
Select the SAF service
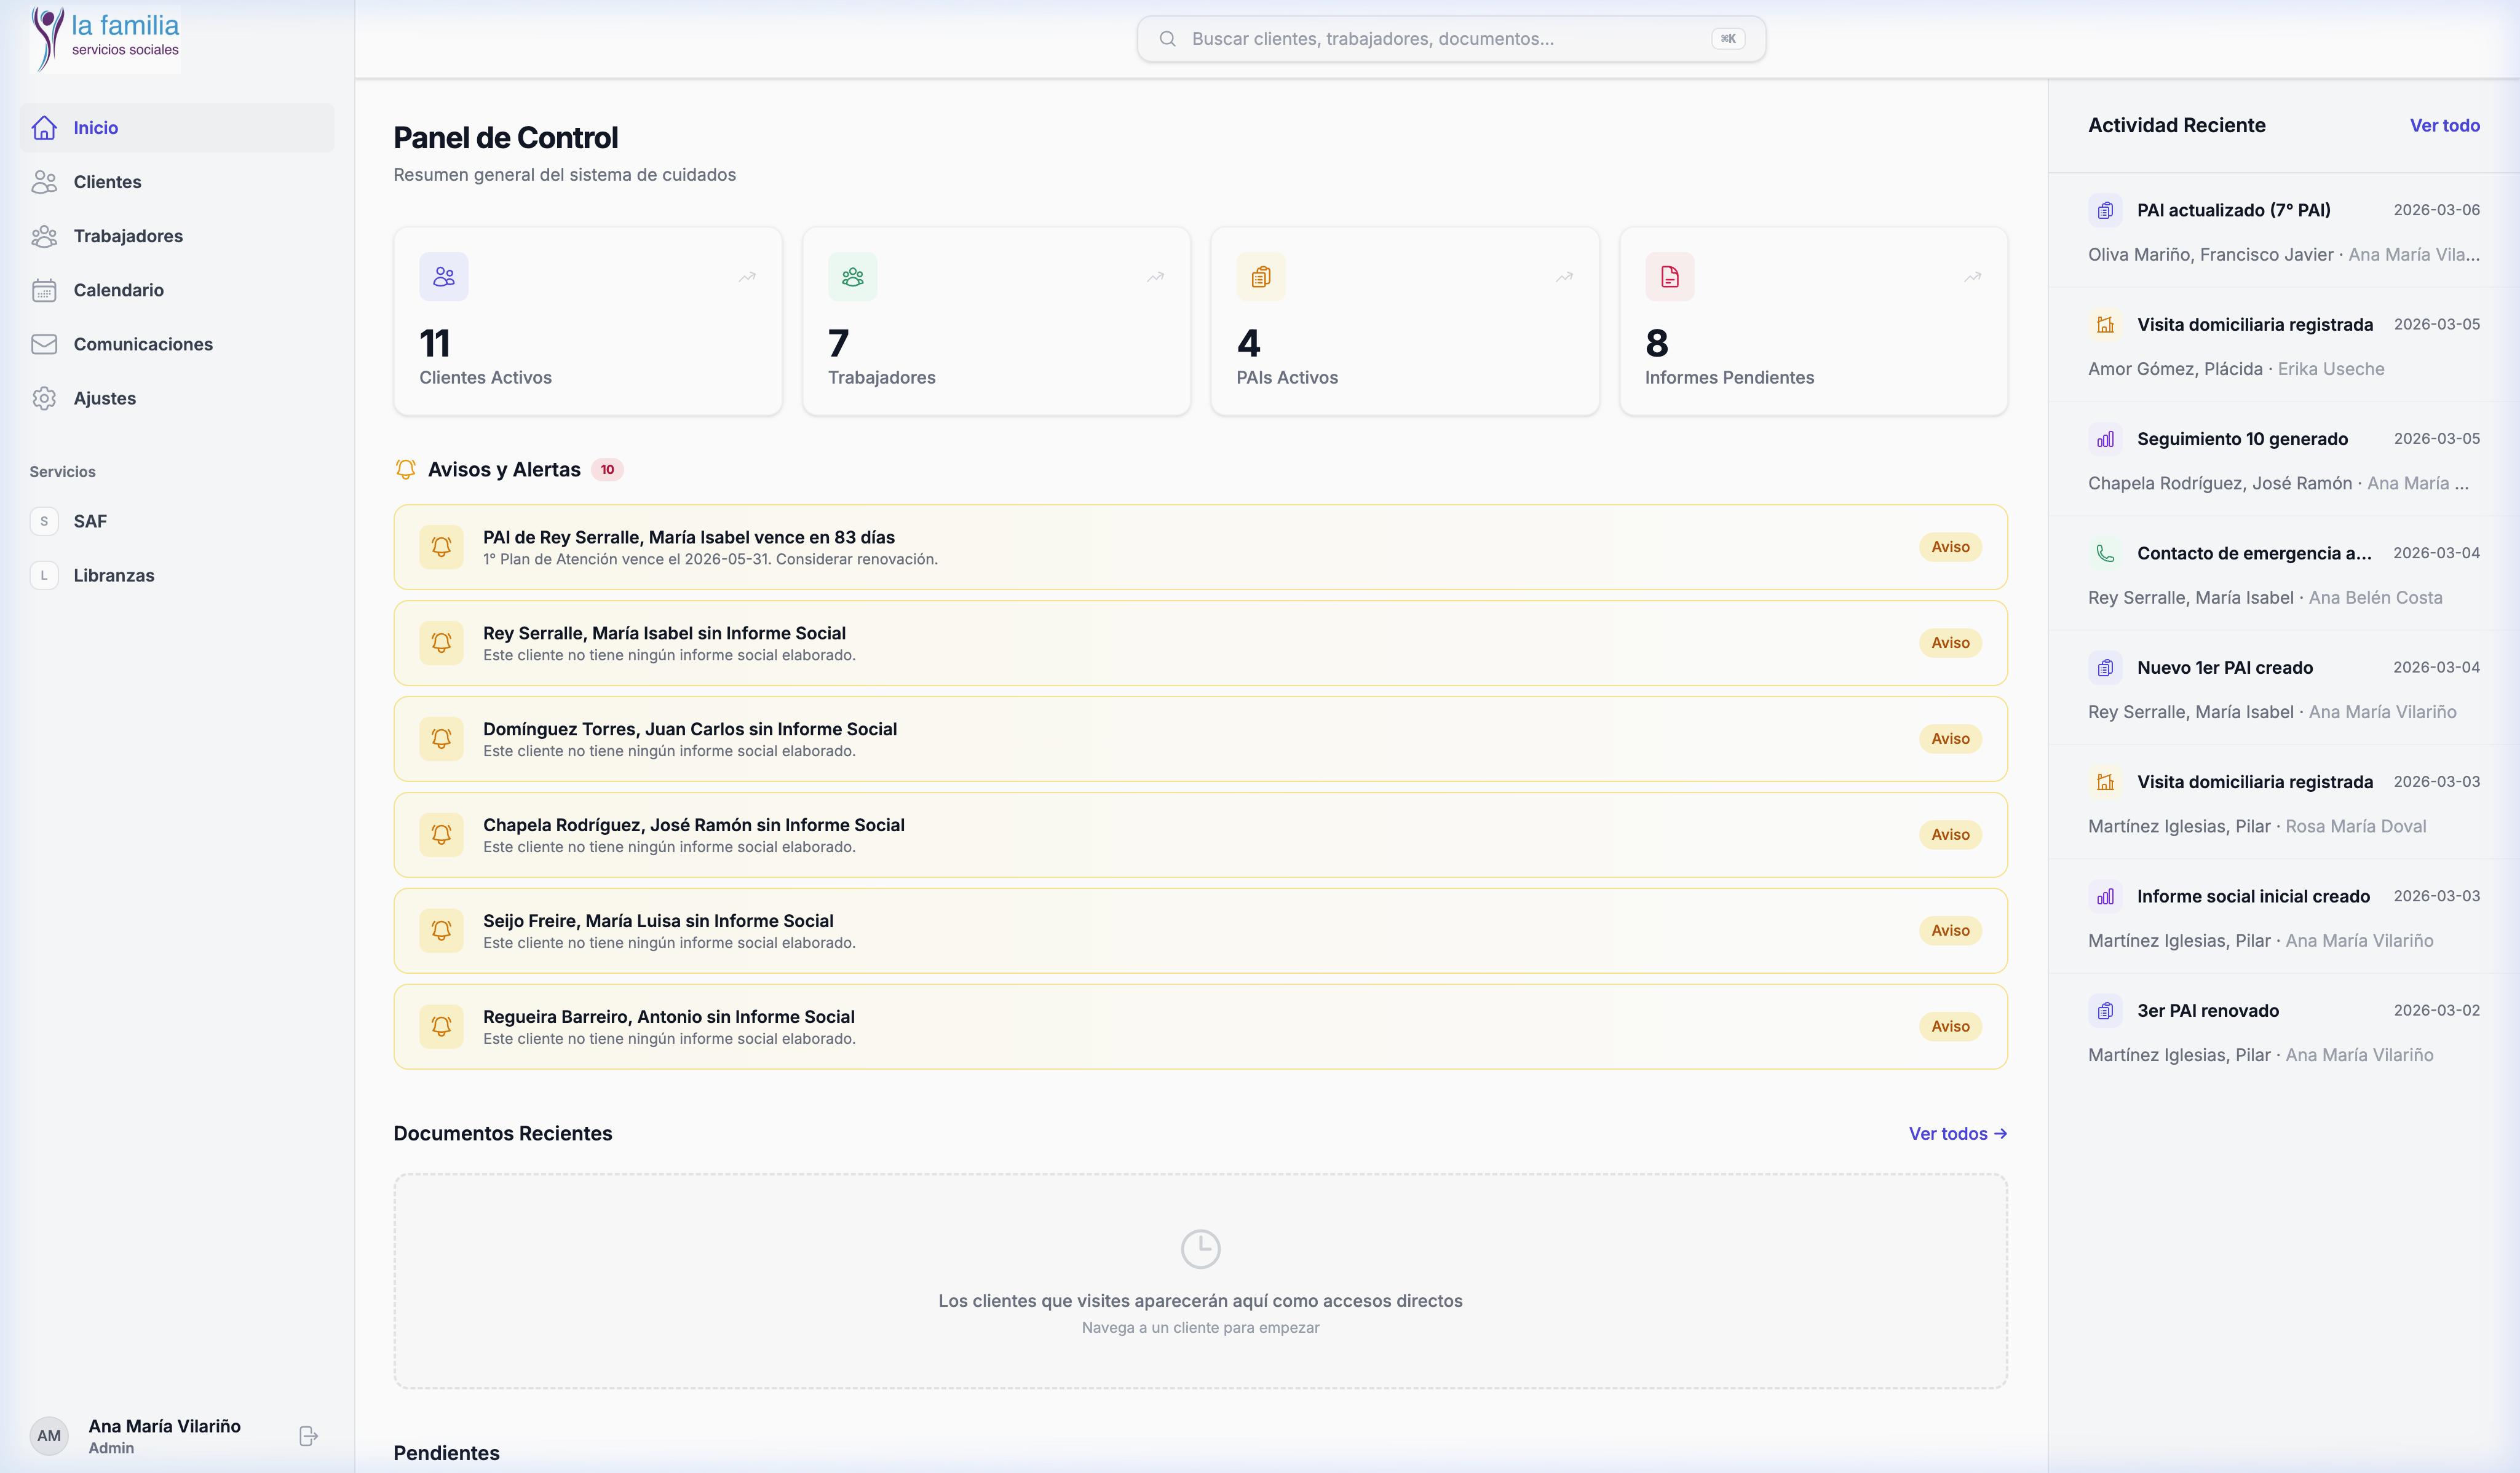tap(89, 521)
